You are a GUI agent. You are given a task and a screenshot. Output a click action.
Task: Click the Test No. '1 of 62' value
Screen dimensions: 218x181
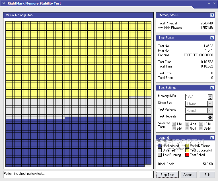click(208, 46)
